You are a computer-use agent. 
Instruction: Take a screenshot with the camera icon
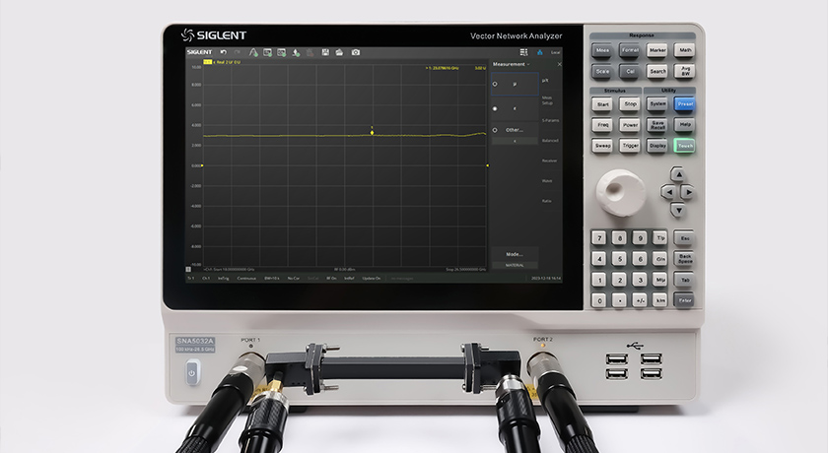click(356, 51)
